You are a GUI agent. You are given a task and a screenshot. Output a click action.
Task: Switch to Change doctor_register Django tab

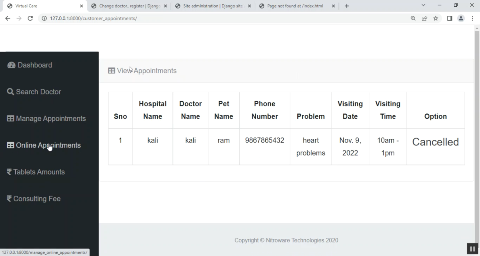tap(129, 6)
